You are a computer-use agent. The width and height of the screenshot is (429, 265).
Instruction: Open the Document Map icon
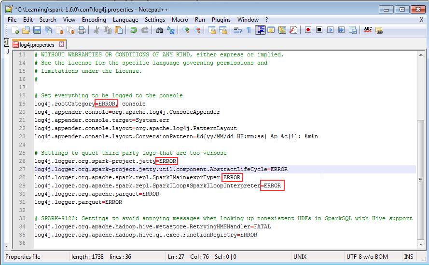click(x=282, y=30)
